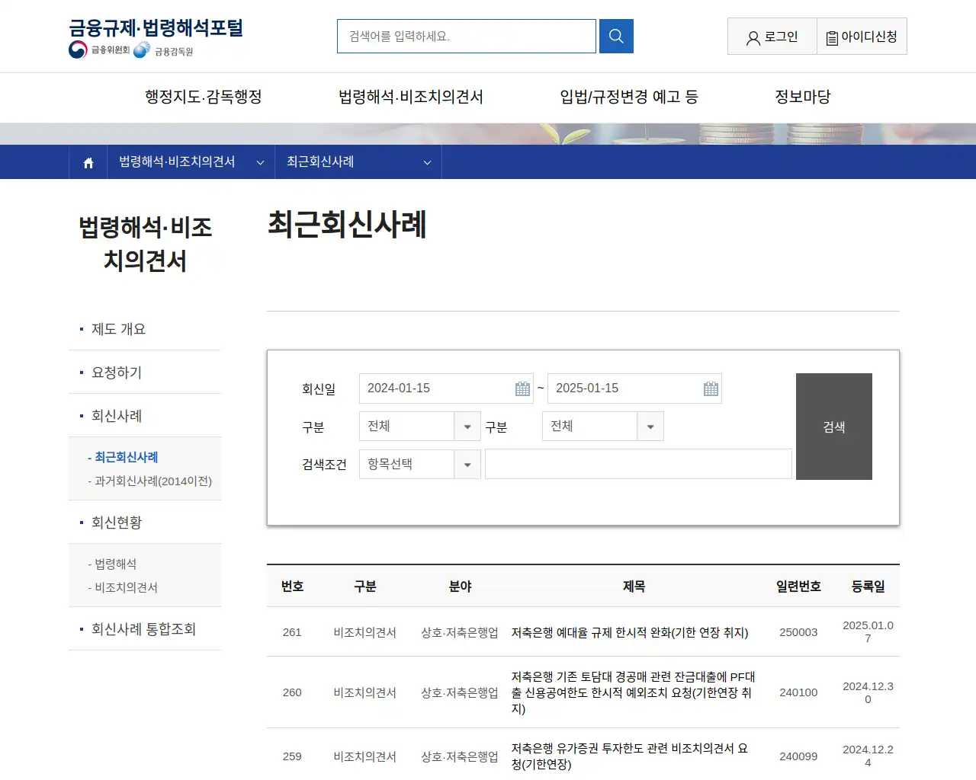Open calendar picker for end date 2025-01-15
The width and height of the screenshot is (976, 780).
(711, 388)
